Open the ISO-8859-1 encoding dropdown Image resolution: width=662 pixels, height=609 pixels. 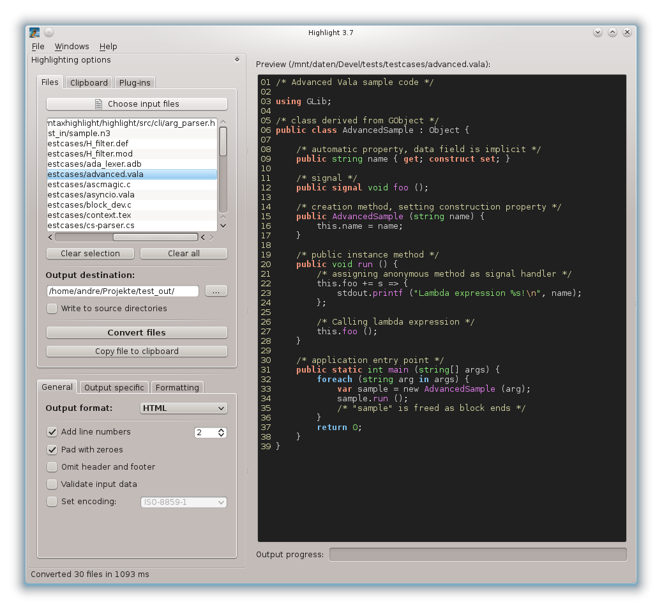coord(184,502)
